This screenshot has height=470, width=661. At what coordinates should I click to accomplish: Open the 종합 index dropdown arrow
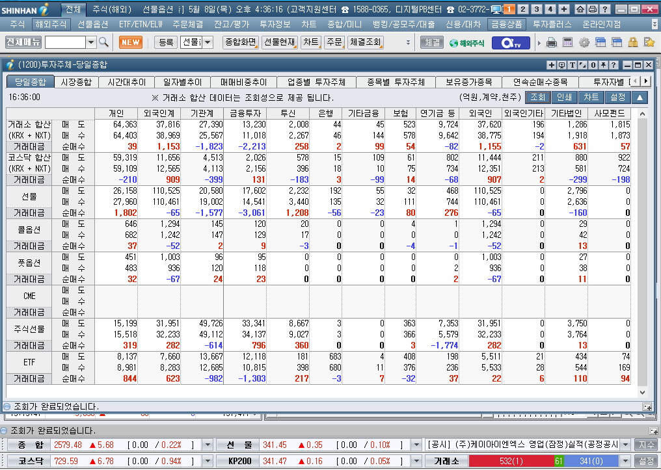pos(208,445)
